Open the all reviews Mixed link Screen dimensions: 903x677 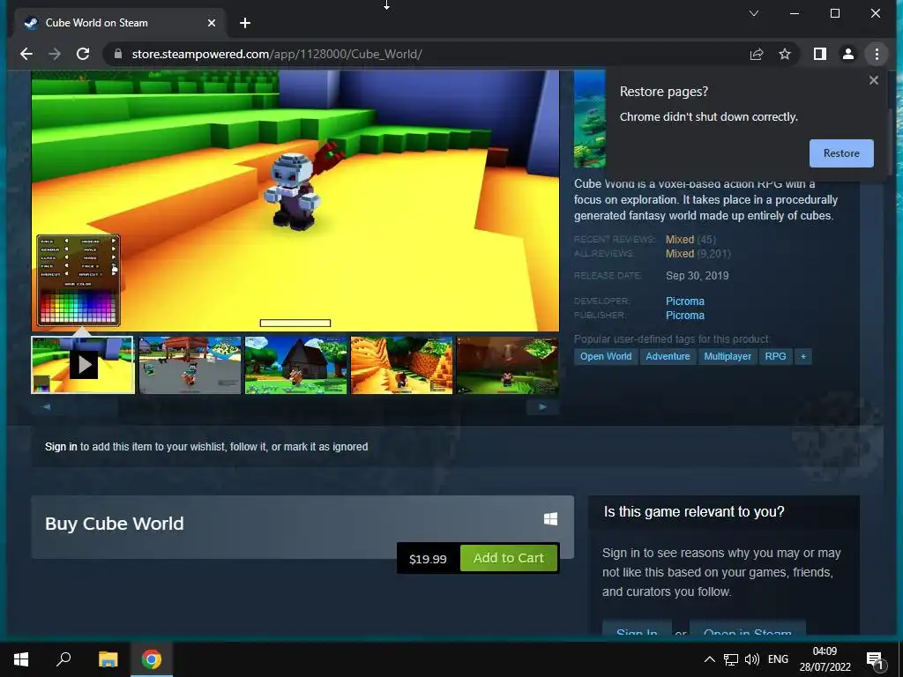(x=680, y=253)
